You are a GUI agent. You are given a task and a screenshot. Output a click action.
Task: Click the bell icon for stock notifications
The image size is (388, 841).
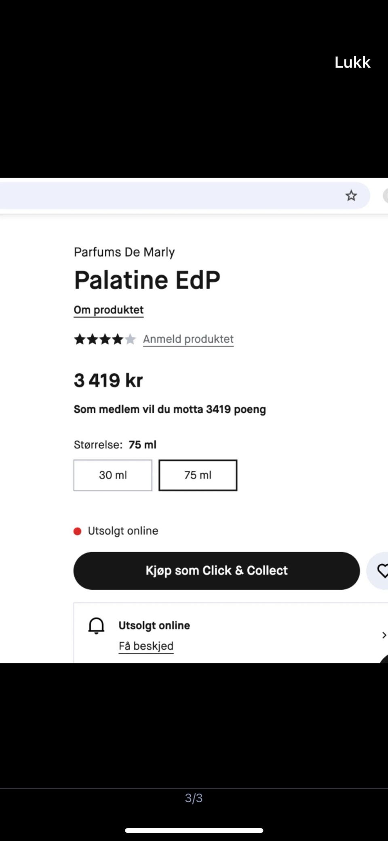pos(96,625)
